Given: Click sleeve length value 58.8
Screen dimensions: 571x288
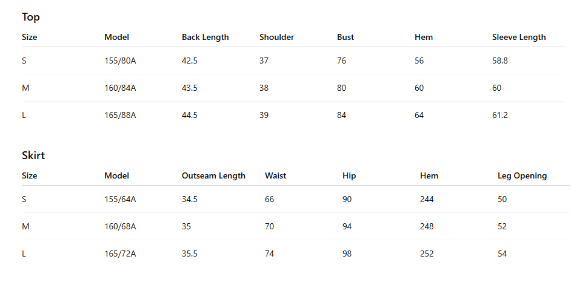Looking at the screenshot, I should pyautogui.click(x=500, y=61).
